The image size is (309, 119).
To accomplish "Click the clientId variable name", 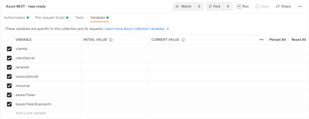I will coord(22,49).
